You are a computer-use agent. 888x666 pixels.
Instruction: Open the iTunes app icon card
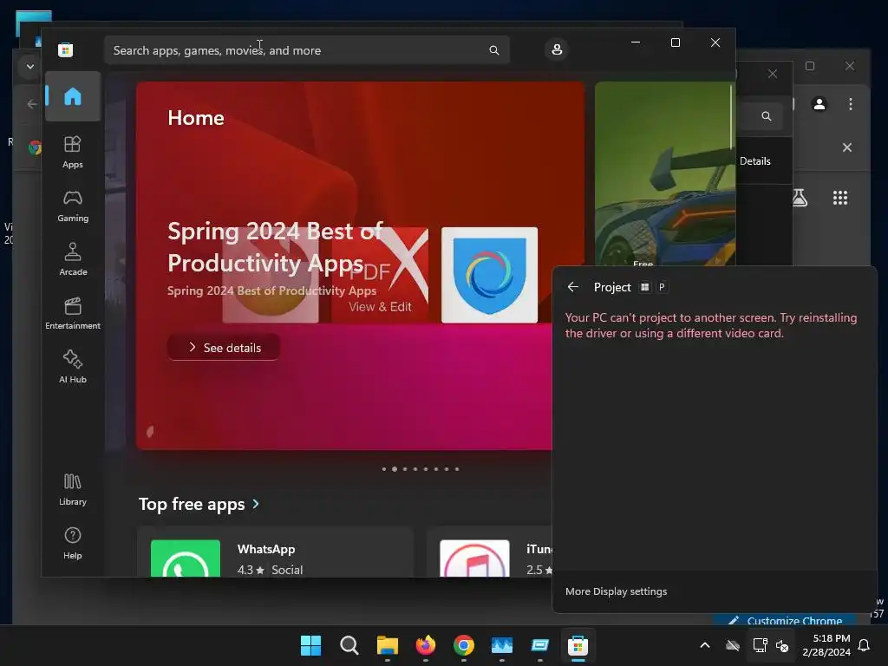[x=474, y=558]
